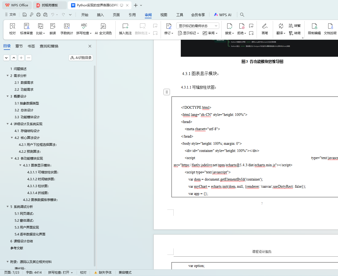Open the 显示标记的最终状态 dropdown

coord(198,26)
